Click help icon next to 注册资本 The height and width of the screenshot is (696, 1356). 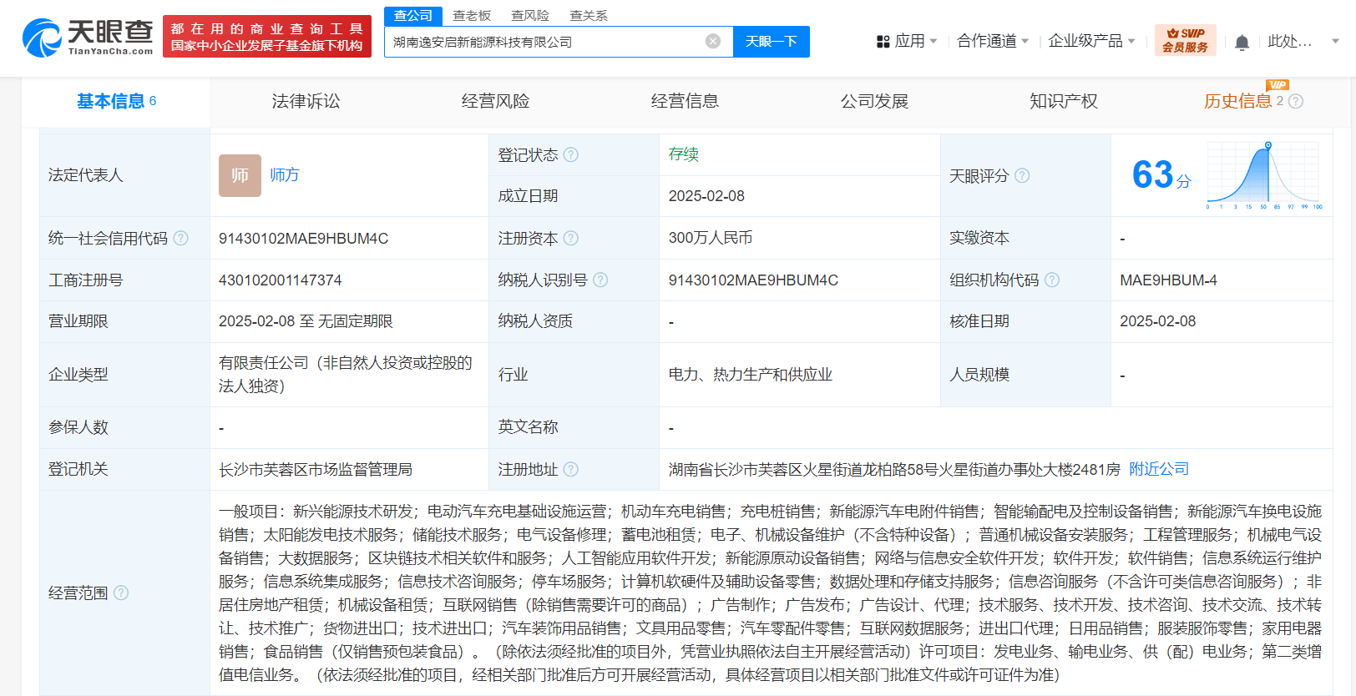571,239
